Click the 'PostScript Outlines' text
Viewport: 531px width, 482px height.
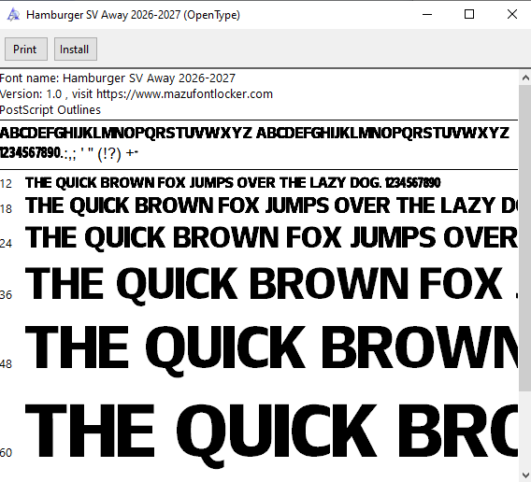tap(50, 110)
